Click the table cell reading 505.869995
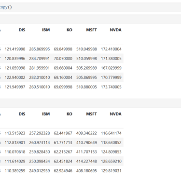The height and width of the screenshot is (176, 181). pyautogui.click(x=86, y=77)
